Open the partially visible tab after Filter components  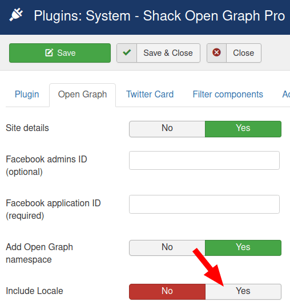pyautogui.click(x=286, y=95)
